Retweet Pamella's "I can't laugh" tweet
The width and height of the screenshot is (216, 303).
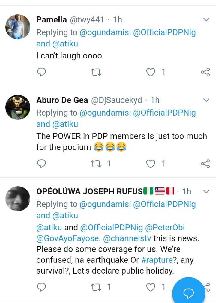click(x=96, y=72)
